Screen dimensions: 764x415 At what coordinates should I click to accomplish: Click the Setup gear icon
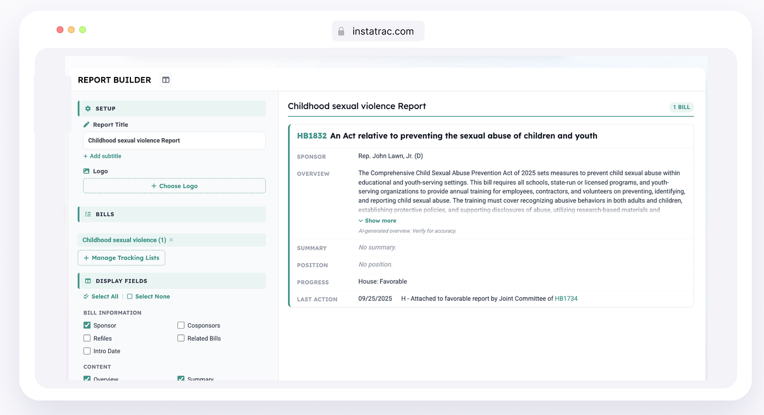pos(88,109)
